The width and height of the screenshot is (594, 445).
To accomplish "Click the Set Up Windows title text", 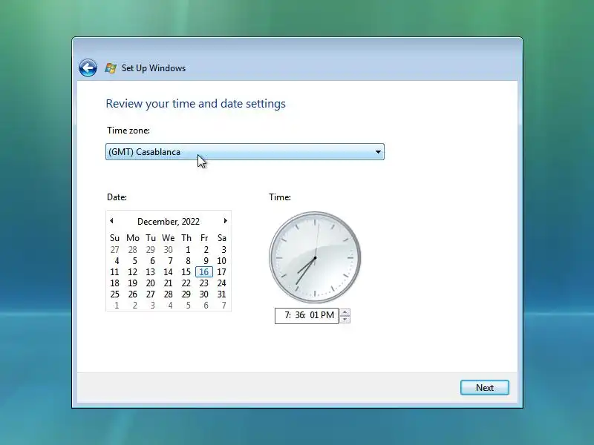I will point(154,68).
